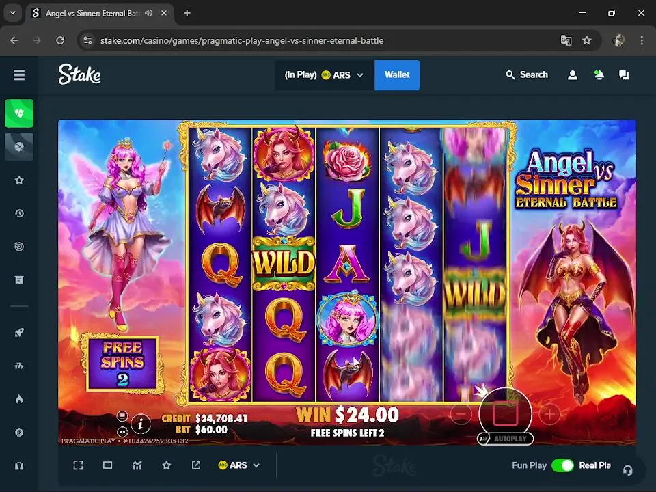Open the suit-shaped icon at sidebar bottom
This screenshot has width=656, height=492.
[19, 465]
